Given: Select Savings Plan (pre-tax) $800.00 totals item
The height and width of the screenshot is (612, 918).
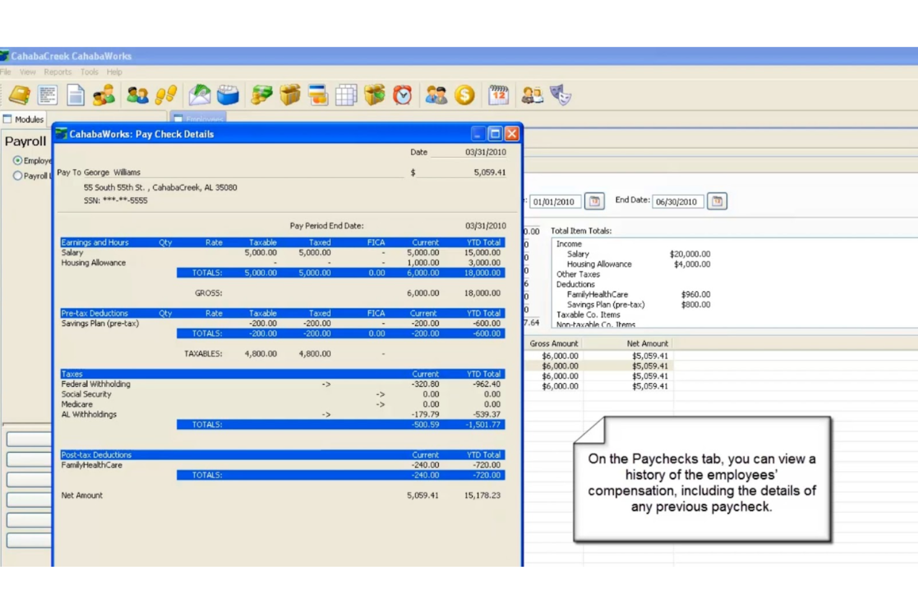Looking at the screenshot, I should (638, 304).
